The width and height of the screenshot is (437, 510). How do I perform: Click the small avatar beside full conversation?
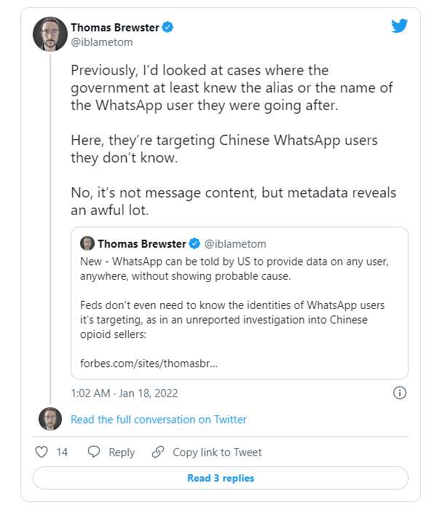(x=50, y=419)
